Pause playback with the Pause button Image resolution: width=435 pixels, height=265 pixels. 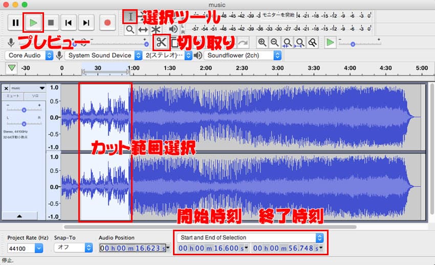(x=15, y=23)
